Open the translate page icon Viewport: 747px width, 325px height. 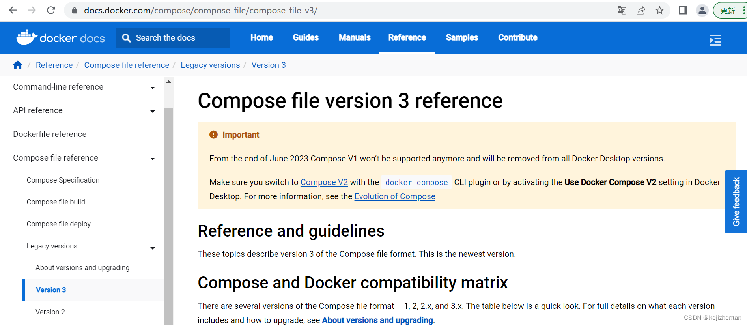coord(622,11)
